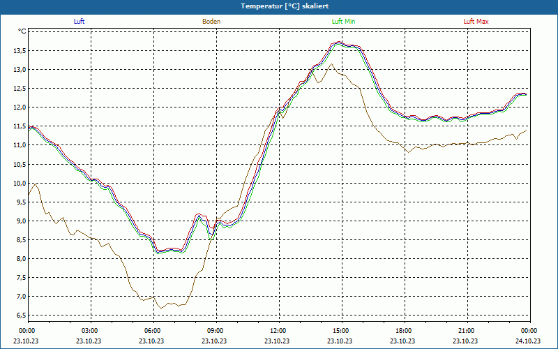Click the 8,0 y-axis value
Screen dimensions: 558x349
coord(21,258)
